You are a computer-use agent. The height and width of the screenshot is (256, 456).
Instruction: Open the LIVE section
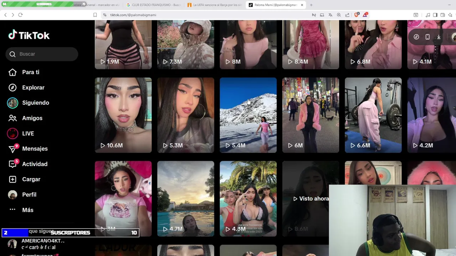[21, 133]
